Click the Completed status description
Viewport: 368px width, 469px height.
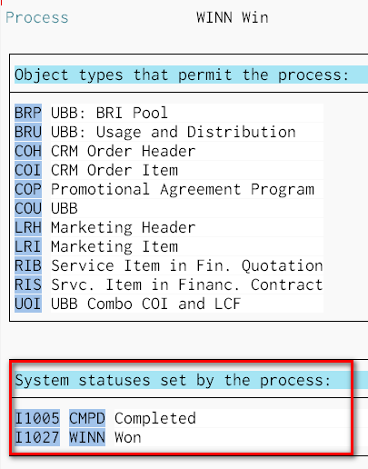tap(155, 418)
